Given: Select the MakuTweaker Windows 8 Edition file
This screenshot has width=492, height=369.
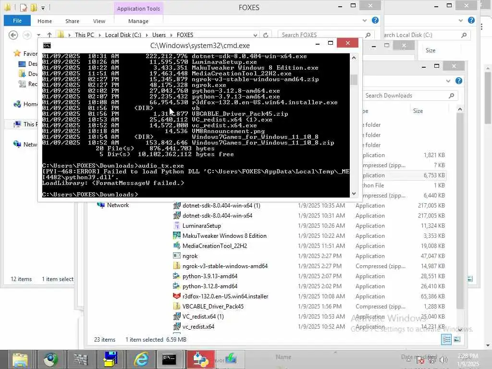Looking at the screenshot, I should click(x=225, y=235).
